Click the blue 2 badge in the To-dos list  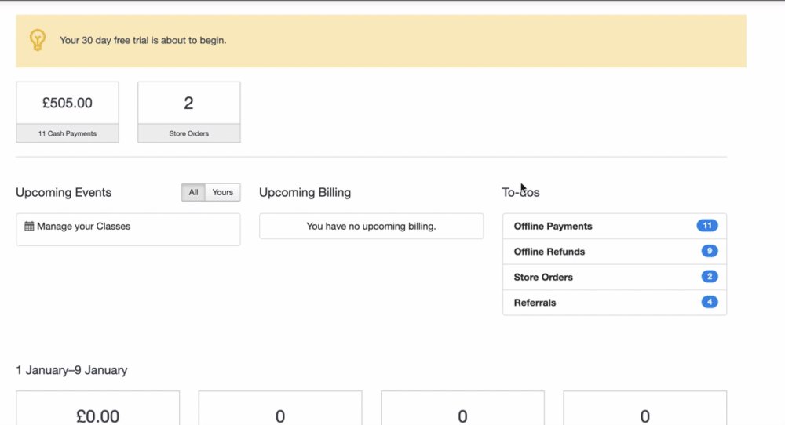point(709,277)
